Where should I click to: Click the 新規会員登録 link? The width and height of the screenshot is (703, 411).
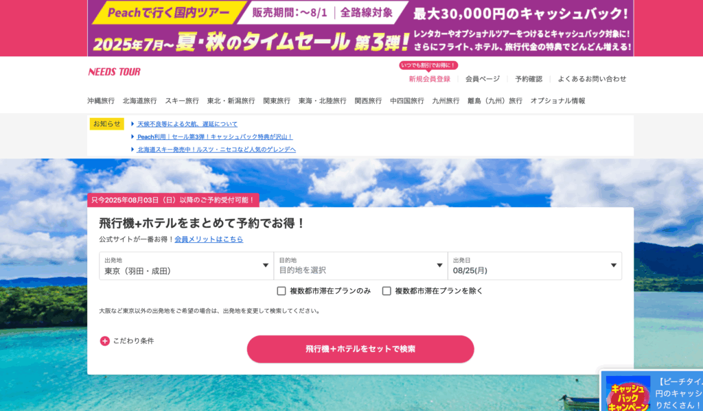click(430, 79)
